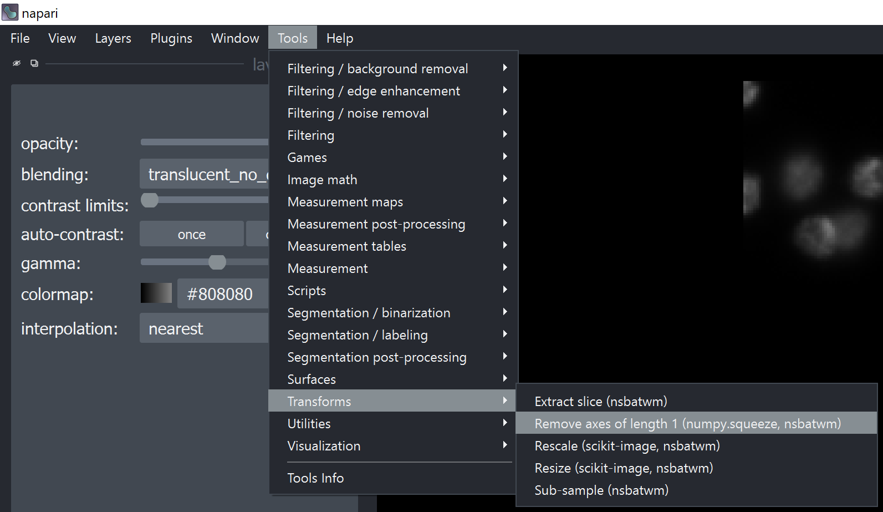Viewport: 883px width, 512px height.
Task: Click the auto-contrast once button
Action: (192, 234)
